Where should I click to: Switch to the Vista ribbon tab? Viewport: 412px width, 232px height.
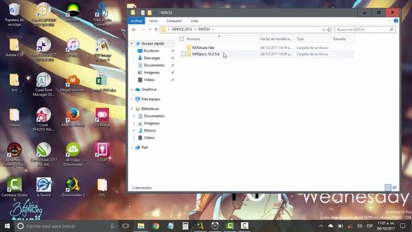coord(194,21)
